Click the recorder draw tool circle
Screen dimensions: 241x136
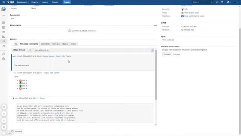click(4, 107)
